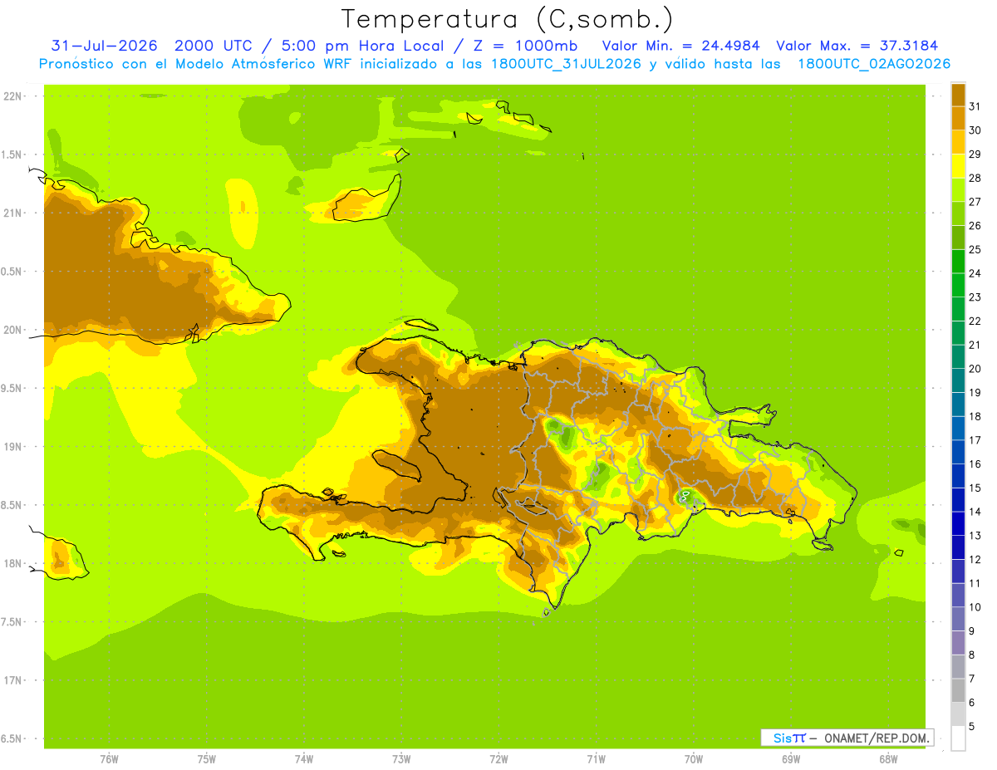Screen dimensions: 997x770
Task: Click the "76W" longitude label
Action: (x=109, y=758)
